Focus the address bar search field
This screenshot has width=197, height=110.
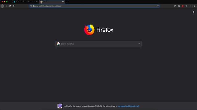94,6
